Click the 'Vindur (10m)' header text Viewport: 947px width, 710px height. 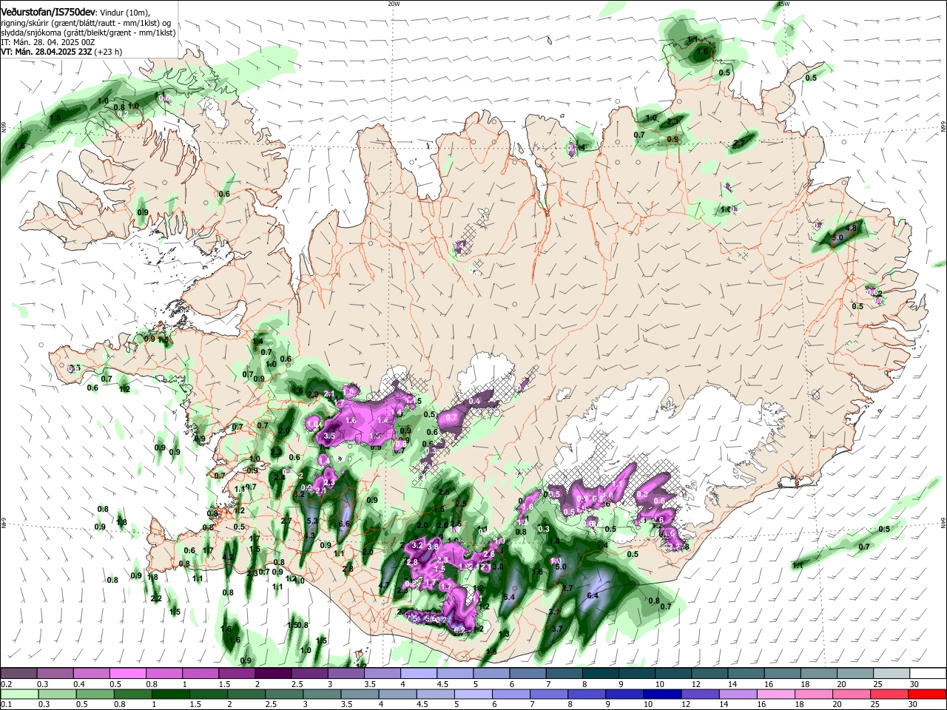[x=126, y=12]
